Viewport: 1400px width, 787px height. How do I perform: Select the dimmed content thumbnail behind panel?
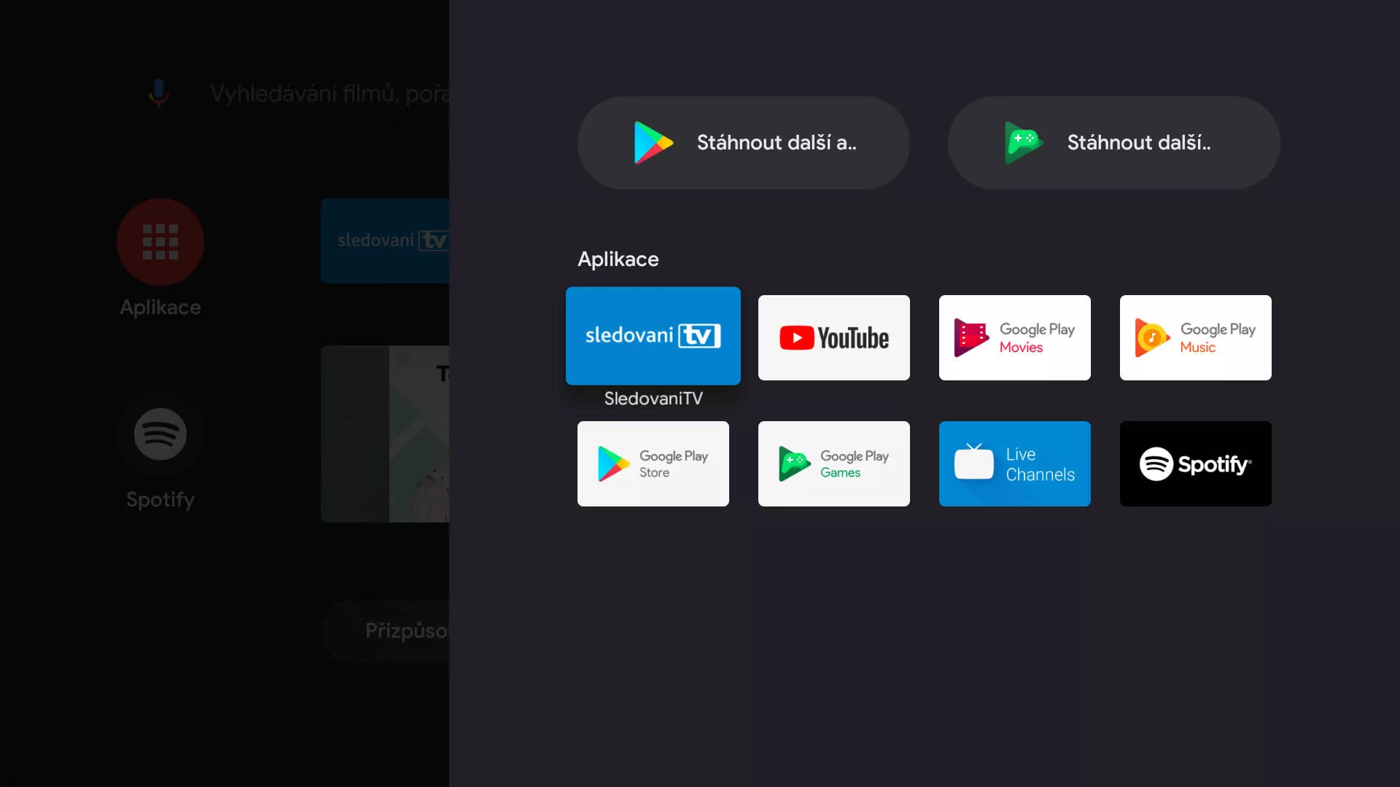pos(385,434)
